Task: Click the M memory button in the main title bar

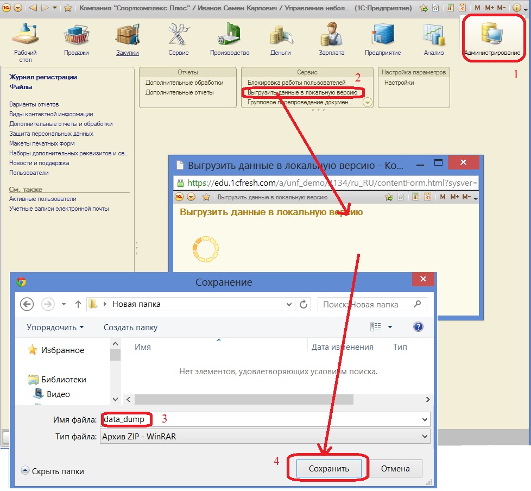Action: (x=477, y=8)
